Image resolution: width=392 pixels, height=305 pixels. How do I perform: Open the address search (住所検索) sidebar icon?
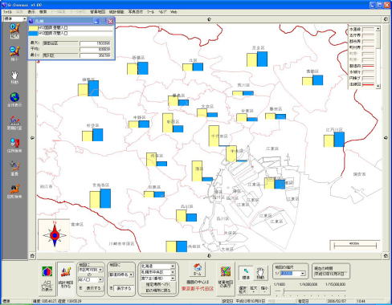14,145
